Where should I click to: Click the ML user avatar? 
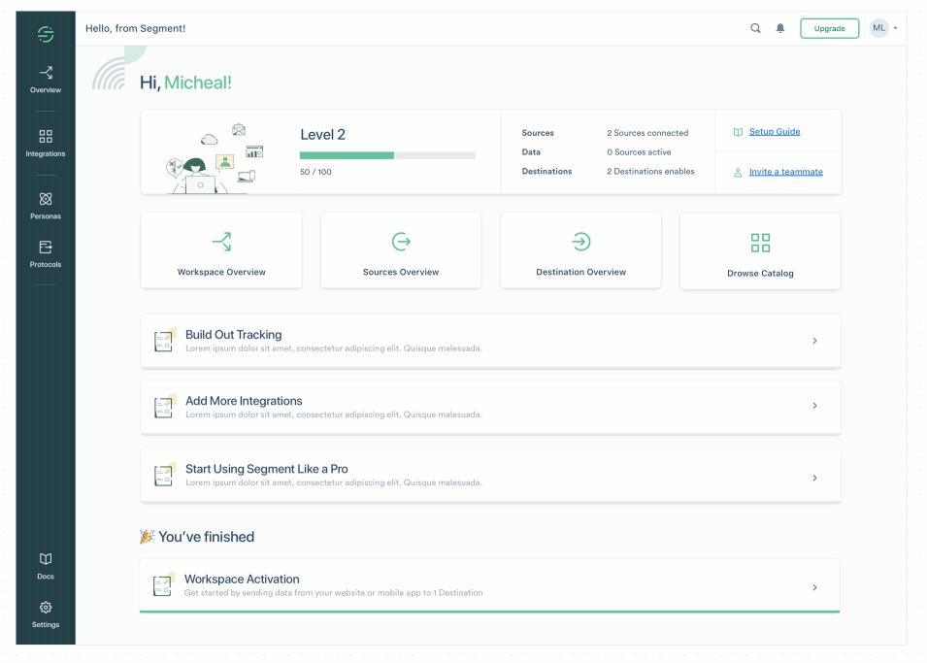tap(879, 28)
